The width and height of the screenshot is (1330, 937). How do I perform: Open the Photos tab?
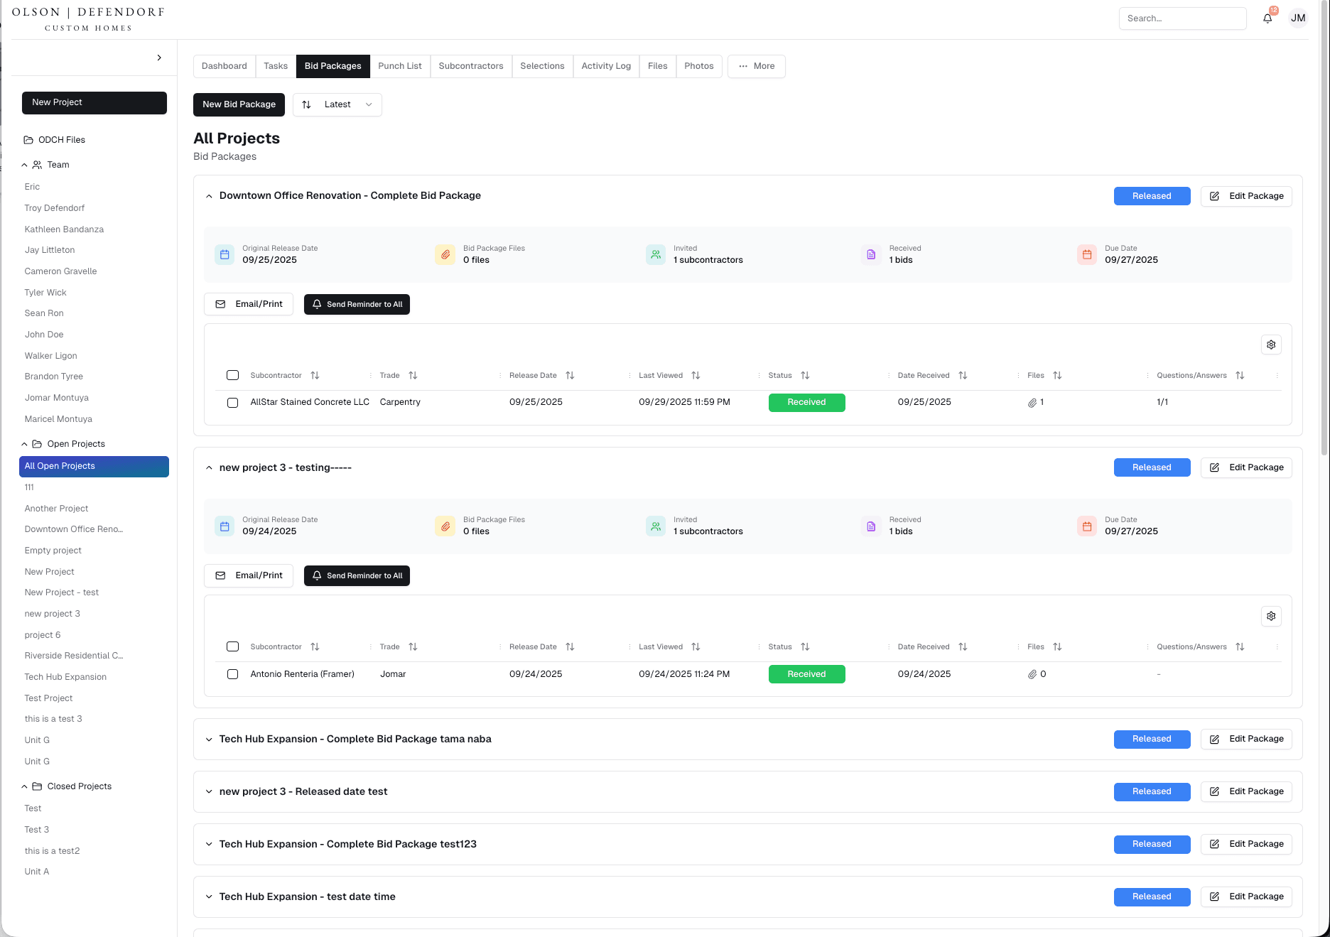coord(698,66)
